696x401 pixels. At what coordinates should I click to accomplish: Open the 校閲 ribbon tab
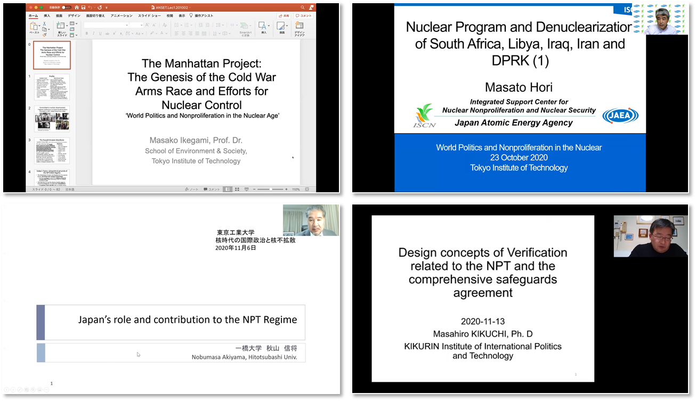click(170, 15)
